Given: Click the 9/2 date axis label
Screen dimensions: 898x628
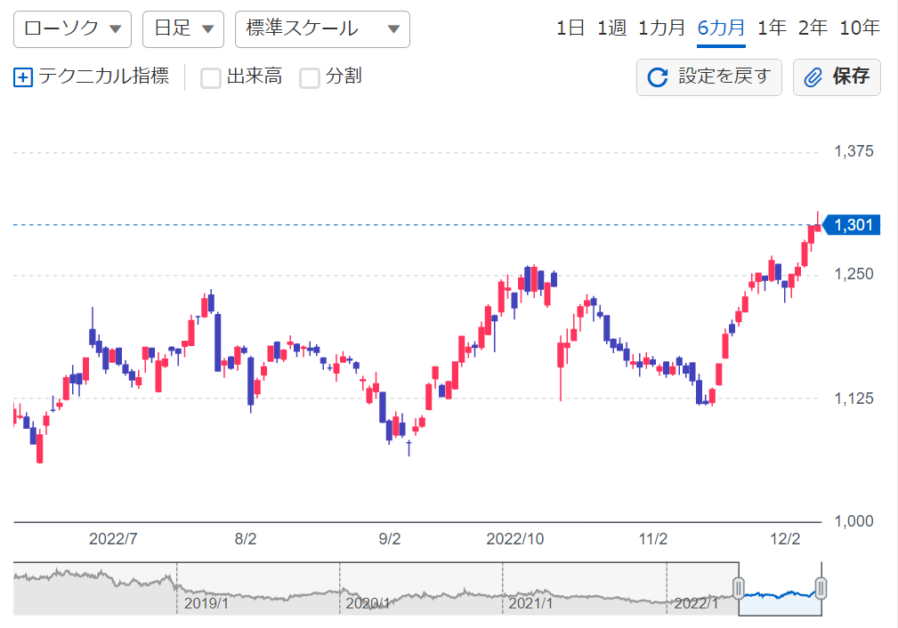Looking at the screenshot, I should (390, 539).
